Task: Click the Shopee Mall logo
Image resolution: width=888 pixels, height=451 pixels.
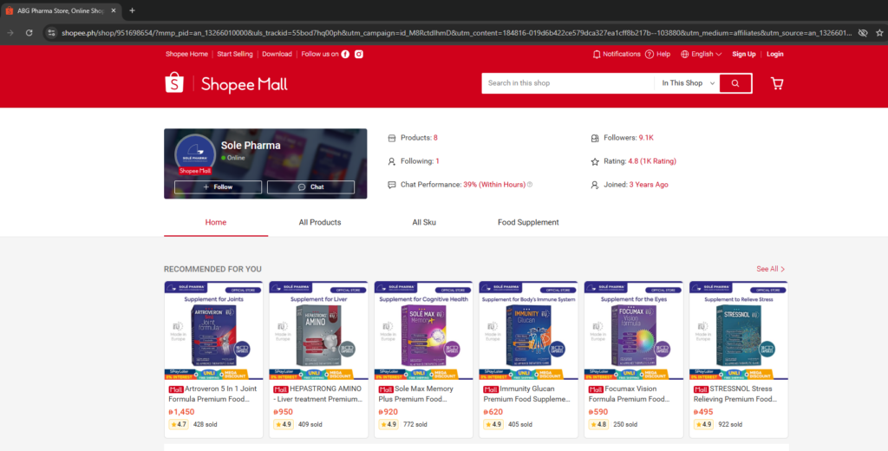Action: point(226,84)
